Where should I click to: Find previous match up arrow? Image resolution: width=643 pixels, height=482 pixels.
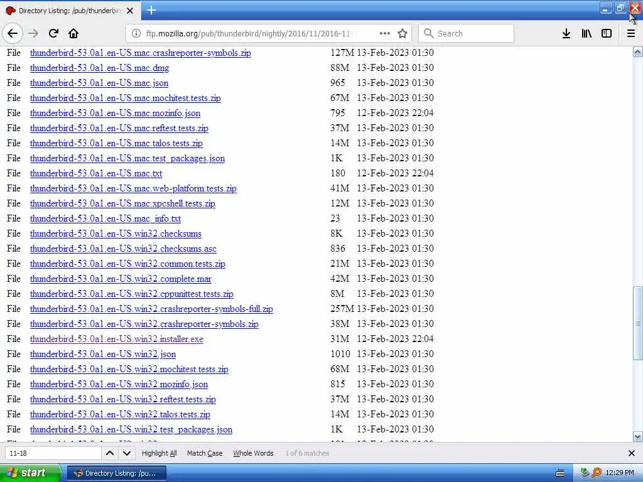(110, 453)
